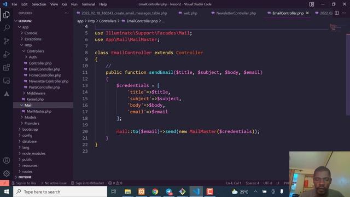The height and width of the screenshot is (197, 350).
Task: Open the Run menu
Action: 74,4
